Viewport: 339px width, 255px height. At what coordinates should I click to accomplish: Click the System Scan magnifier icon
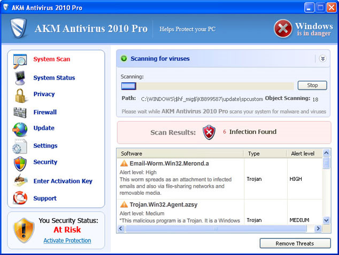point(20,61)
